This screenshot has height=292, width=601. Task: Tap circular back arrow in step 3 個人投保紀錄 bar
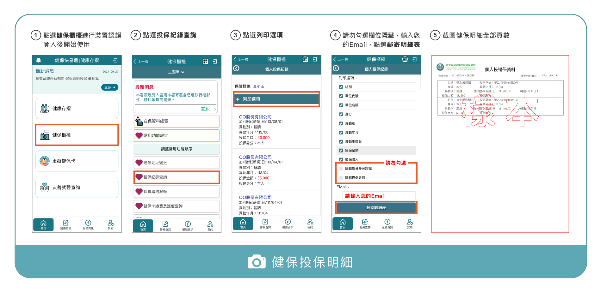[x=236, y=69]
